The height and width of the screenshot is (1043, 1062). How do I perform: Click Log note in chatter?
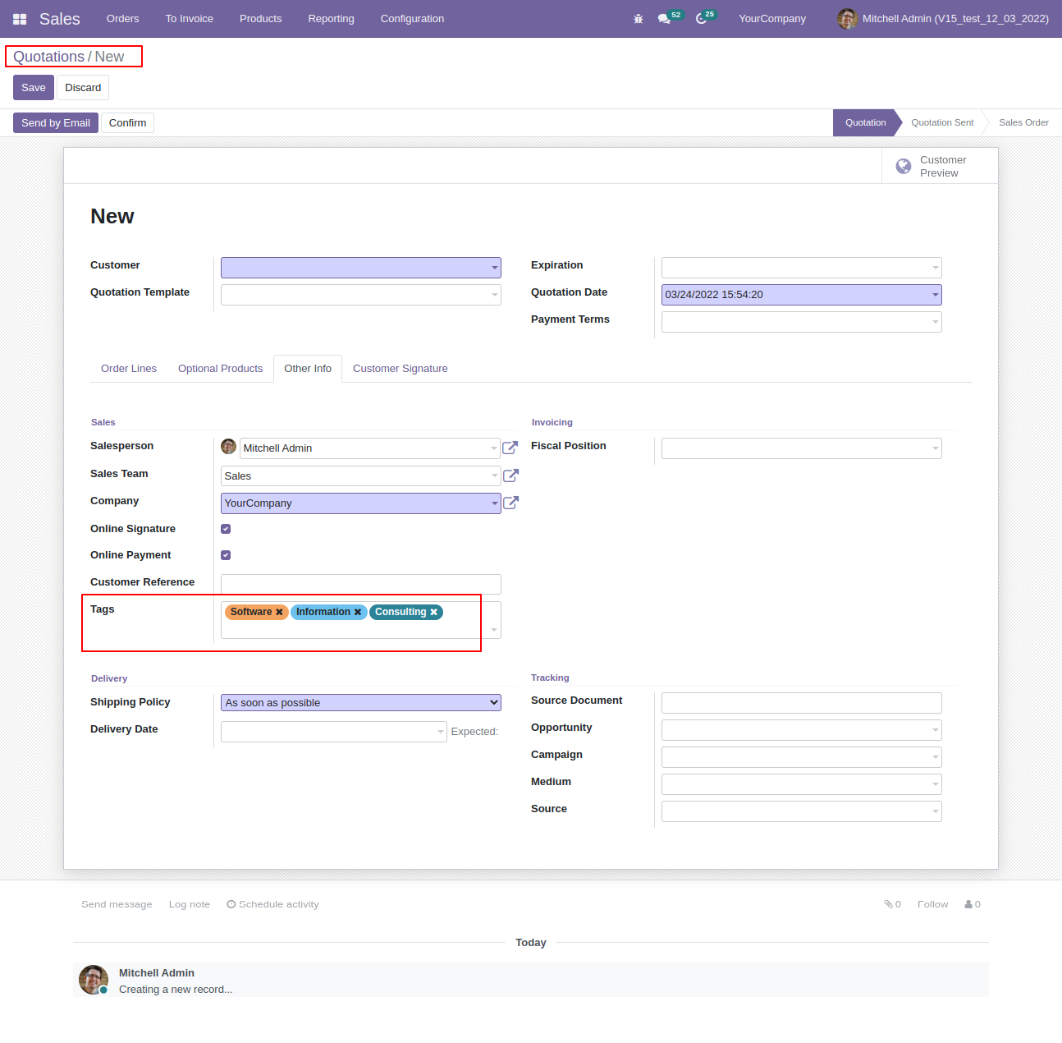tap(190, 904)
